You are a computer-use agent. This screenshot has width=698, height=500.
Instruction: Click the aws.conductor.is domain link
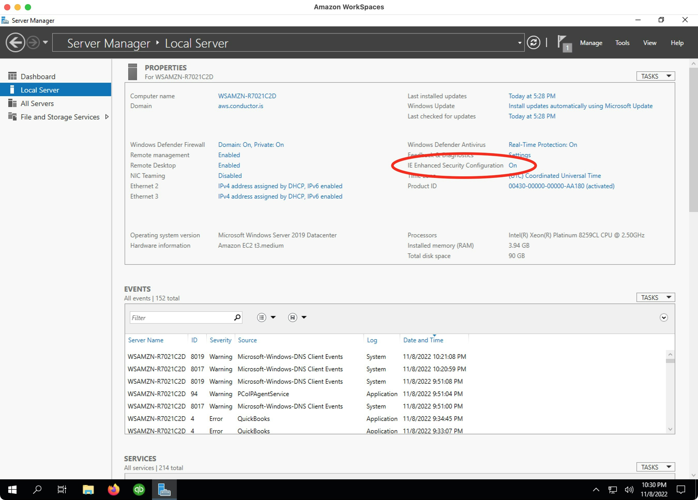241,106
